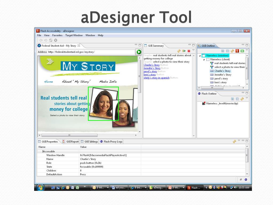This screenshot has width=273, height=205.
Task: Click the Windows Start orb
Action: (x=40, y=188)
